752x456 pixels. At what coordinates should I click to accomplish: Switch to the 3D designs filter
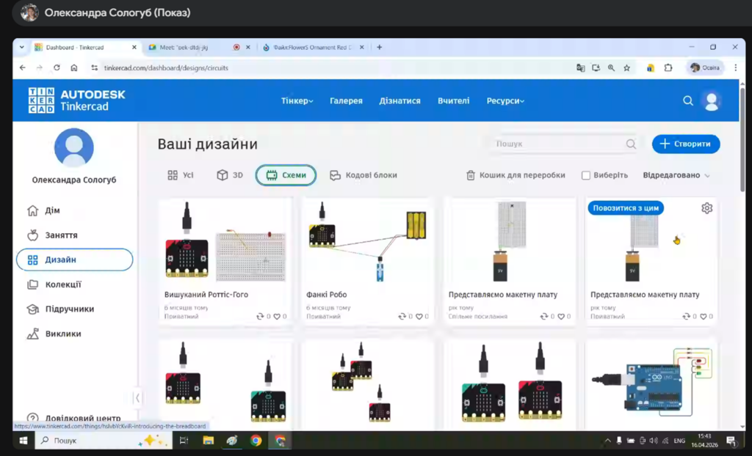coord(229,175)
